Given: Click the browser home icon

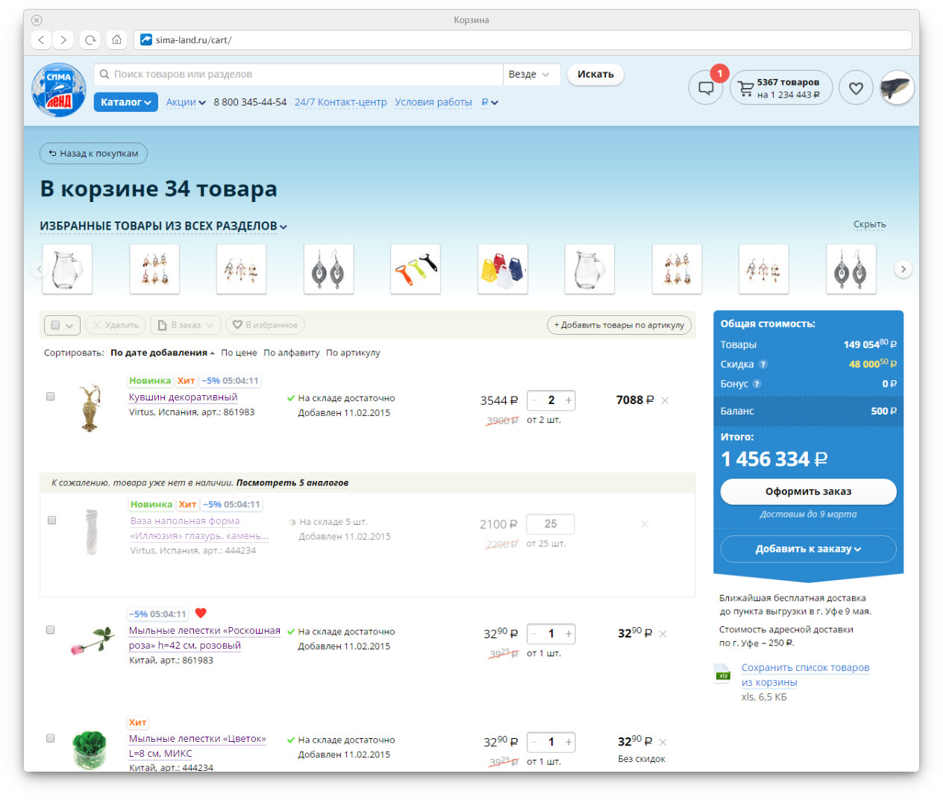Looking at the screenshot, I should tap(116, 40).
